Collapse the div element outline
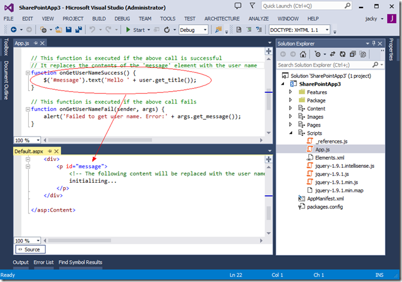 (27, 159)
